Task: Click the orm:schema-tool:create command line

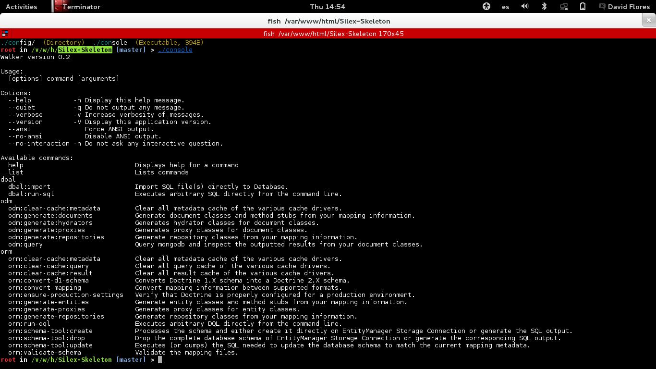Action: 50,331
